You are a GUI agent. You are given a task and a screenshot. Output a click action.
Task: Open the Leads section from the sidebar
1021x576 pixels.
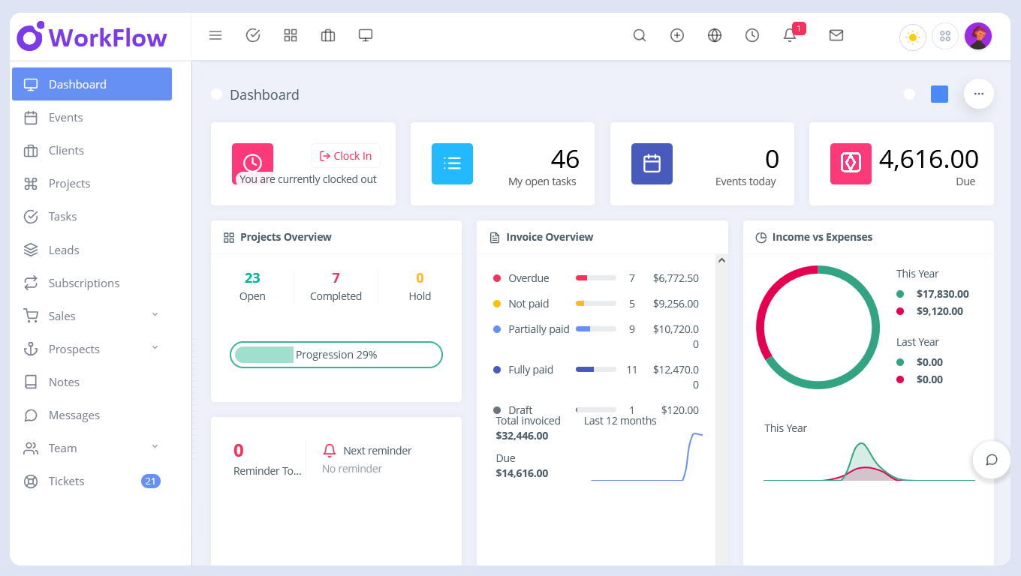click(x=64, y=250)
